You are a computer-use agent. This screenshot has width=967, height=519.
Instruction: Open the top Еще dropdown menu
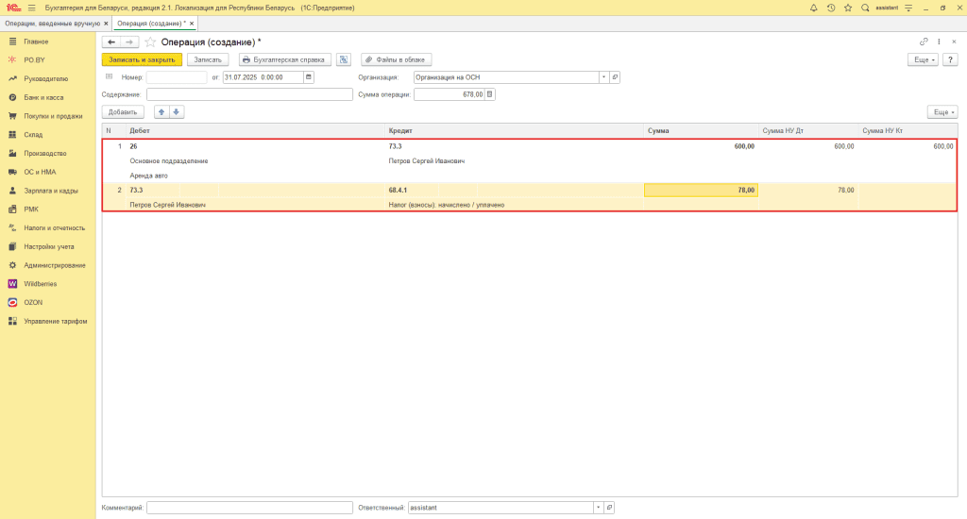[922, 59]
